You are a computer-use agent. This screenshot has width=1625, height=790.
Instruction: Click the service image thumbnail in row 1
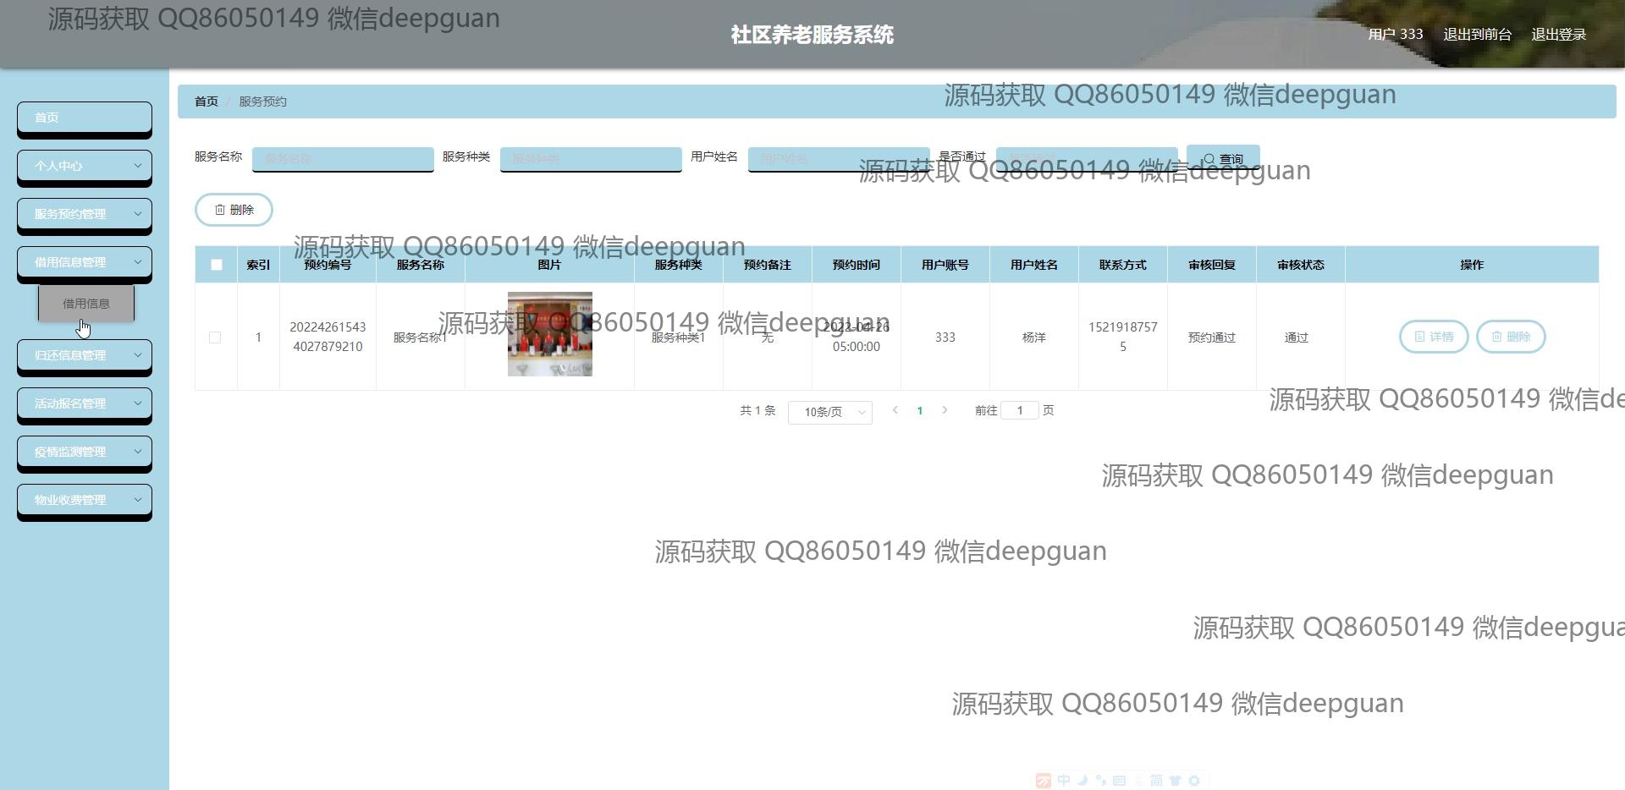[x=549, y=334]
